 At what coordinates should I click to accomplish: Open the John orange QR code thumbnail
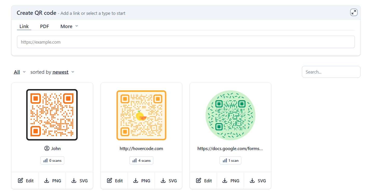52,115
